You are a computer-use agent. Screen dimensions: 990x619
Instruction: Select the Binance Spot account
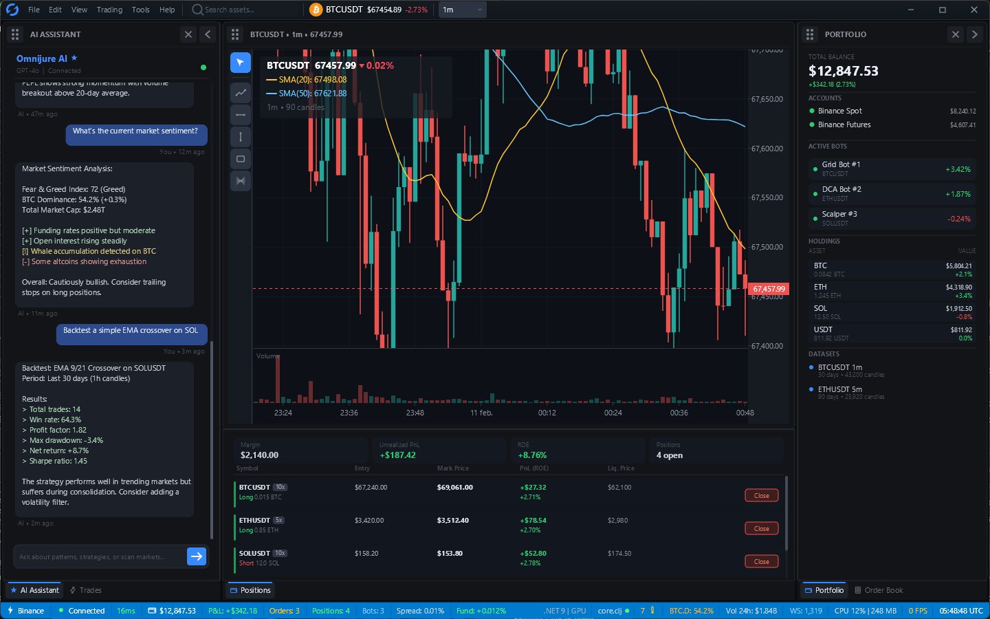(x=892, y=111)
